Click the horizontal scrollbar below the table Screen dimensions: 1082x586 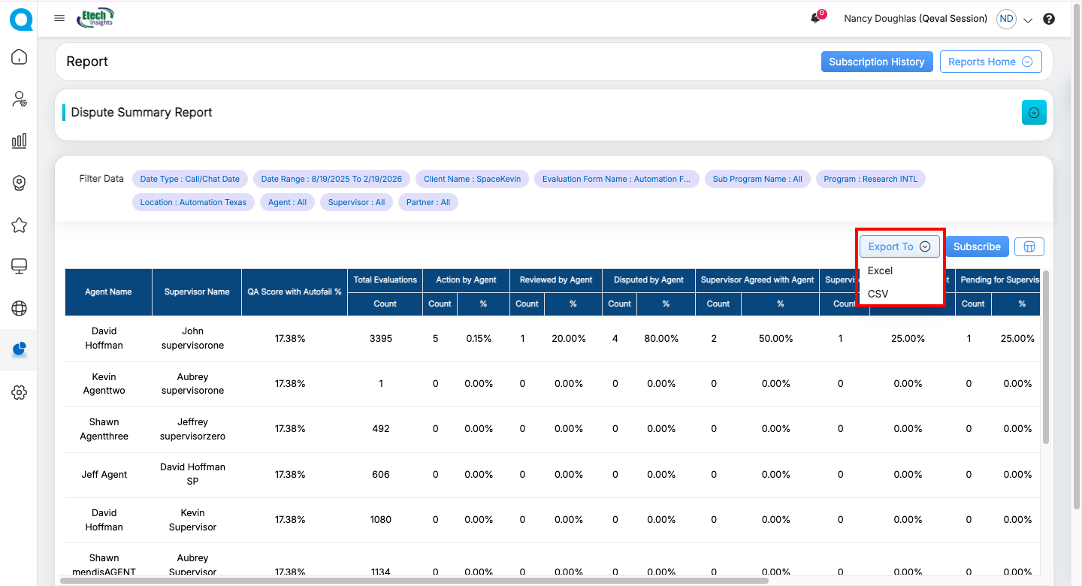(413, 581)
